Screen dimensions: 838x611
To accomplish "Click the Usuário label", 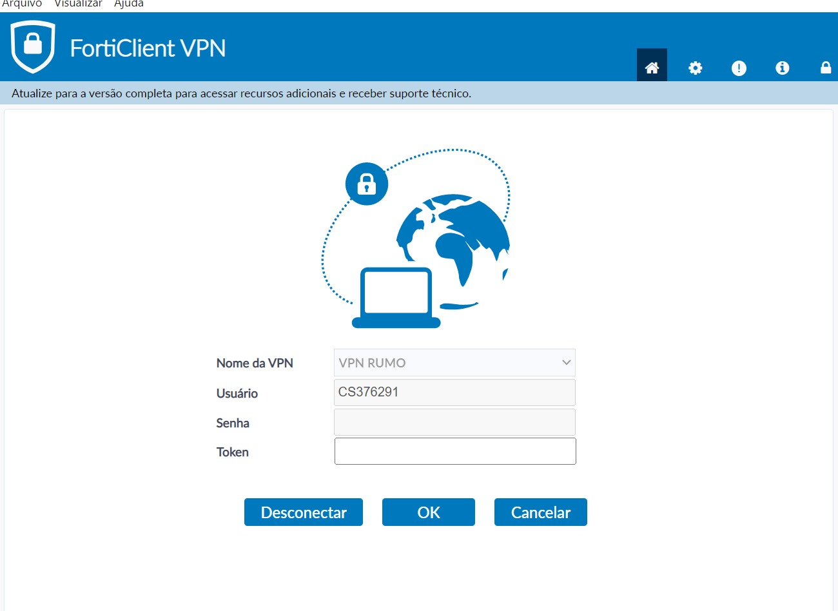I will tap(237, 393).
